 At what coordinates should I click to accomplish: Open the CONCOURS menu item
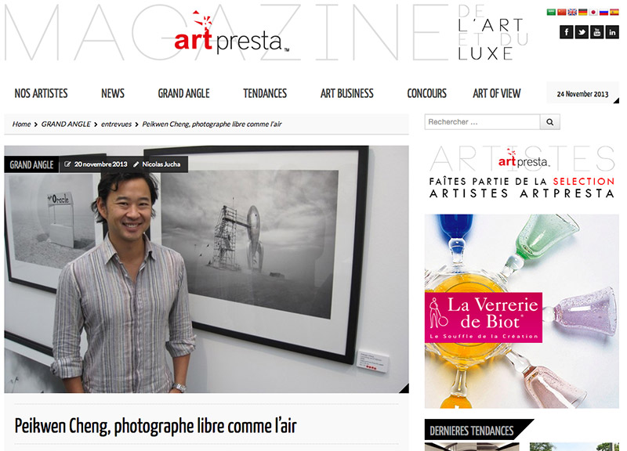[x=426, y=93]
